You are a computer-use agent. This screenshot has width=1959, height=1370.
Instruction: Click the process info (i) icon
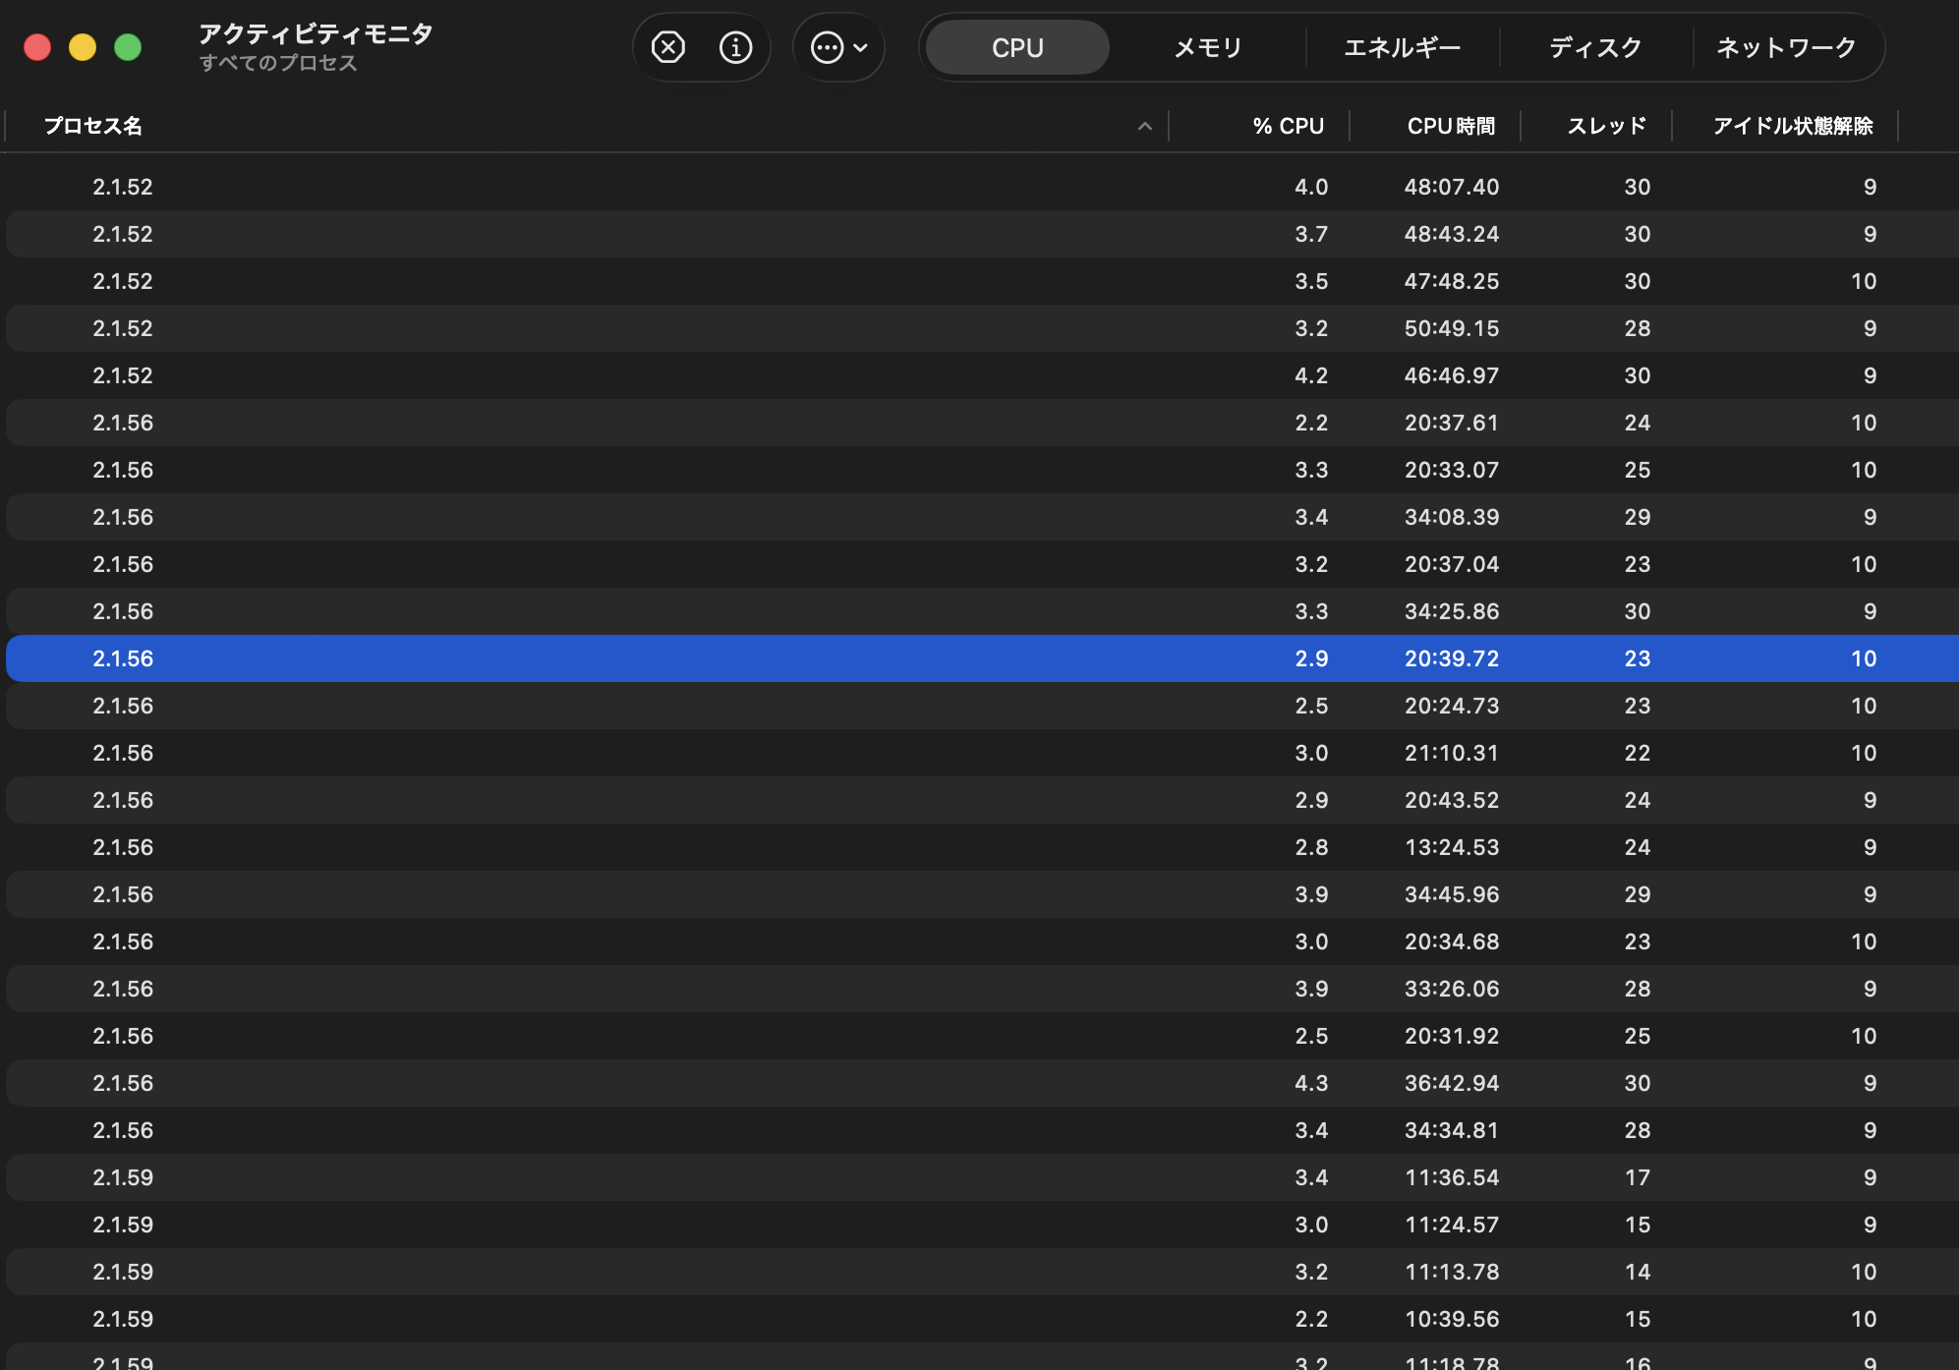point(735,47)
